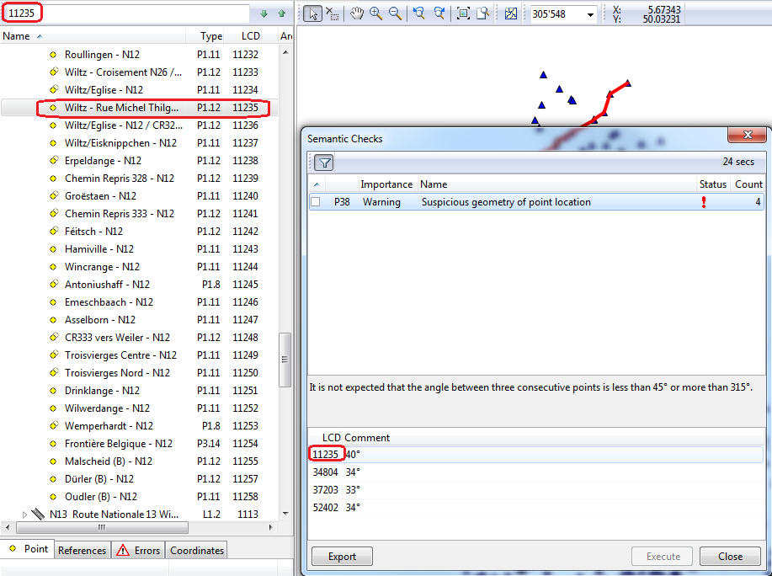The width and height of the screenshot is (772, 576).
Task: Go to next search result green down arrow
Action: tap(264, 13)
